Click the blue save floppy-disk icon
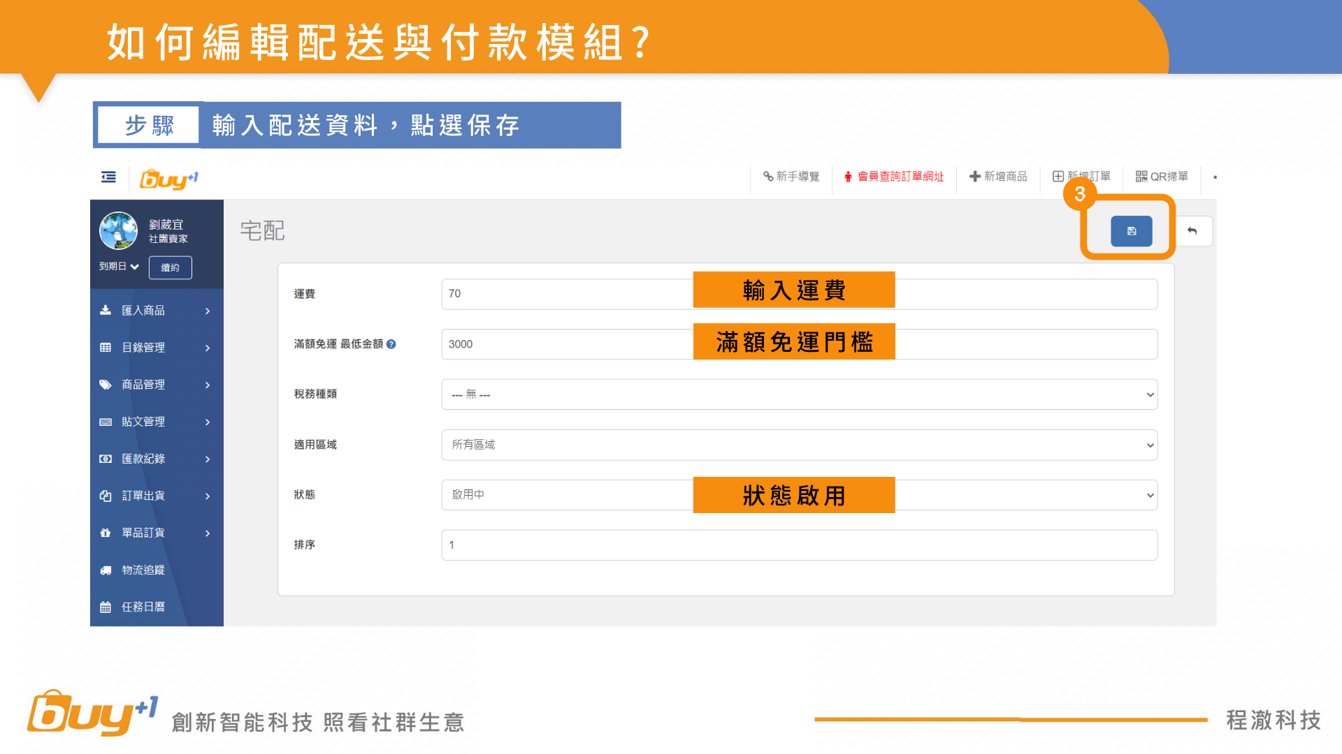 tap(1131, 231)
